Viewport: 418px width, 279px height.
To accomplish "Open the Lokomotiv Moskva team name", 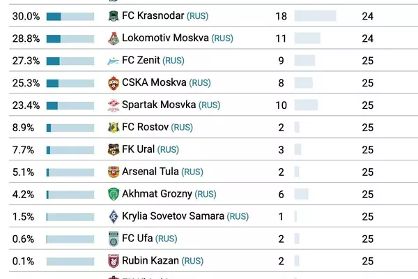I will coord(165,38).
